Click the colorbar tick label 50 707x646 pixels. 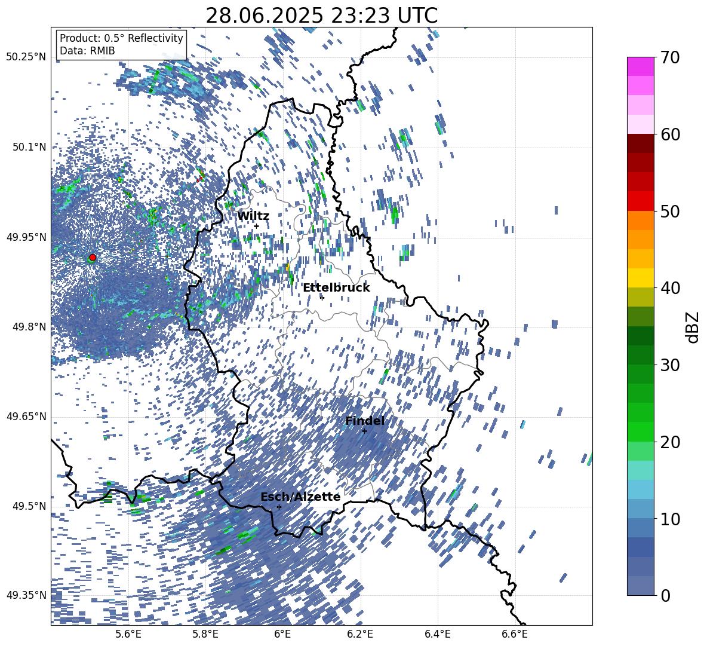(x=671, y=211)
